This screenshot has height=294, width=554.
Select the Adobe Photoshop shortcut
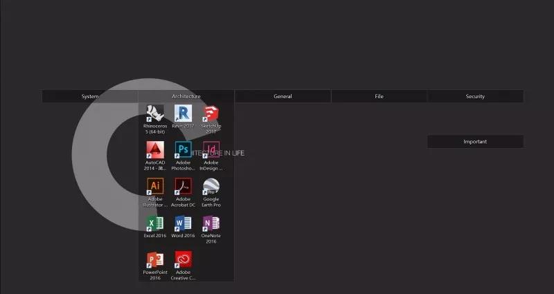tap(183, 150)
